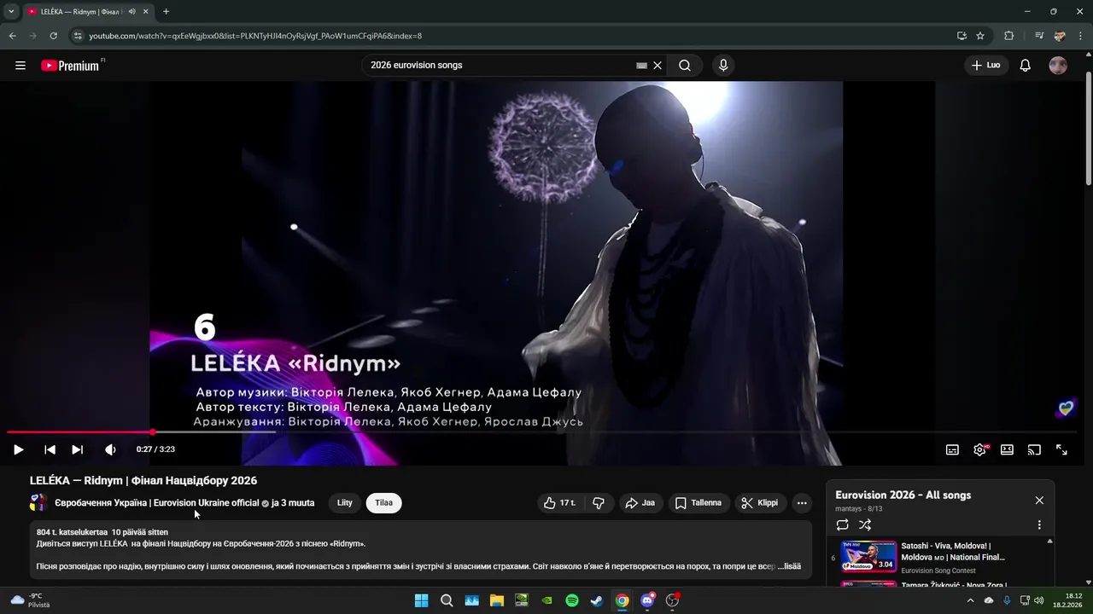Open weather widget showing -9°C
Viewport: 1093px width, 614px height.
coord(30,600)
